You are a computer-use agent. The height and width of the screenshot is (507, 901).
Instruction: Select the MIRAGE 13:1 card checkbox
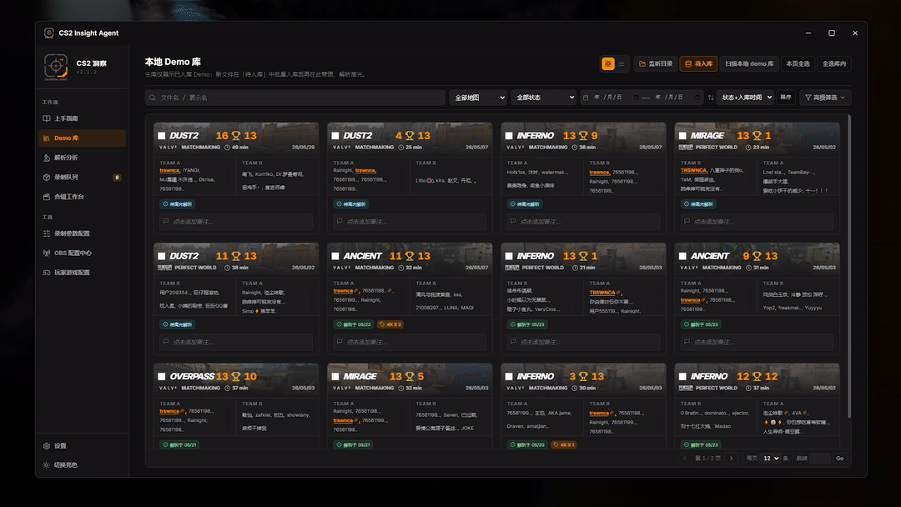pyautogui.click(x=682, y=136)
